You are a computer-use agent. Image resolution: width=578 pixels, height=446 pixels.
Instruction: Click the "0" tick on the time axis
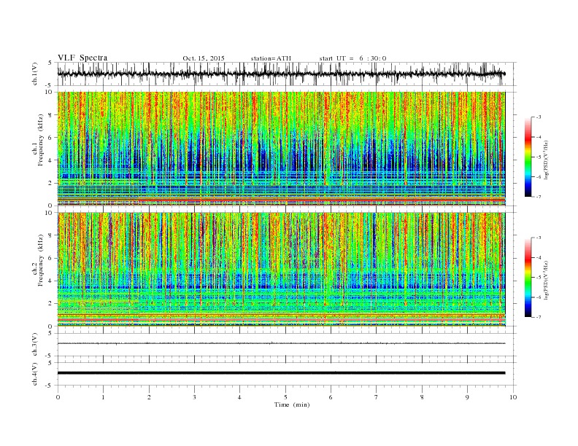58,397
